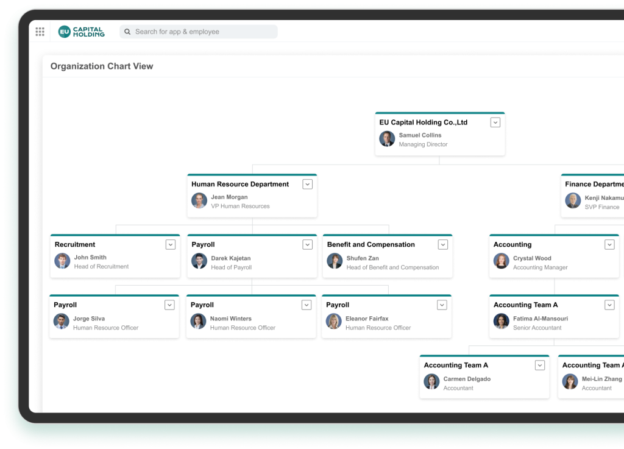Expand Carmen Delgado's Accounting Team A chevron

click(540, 366)
